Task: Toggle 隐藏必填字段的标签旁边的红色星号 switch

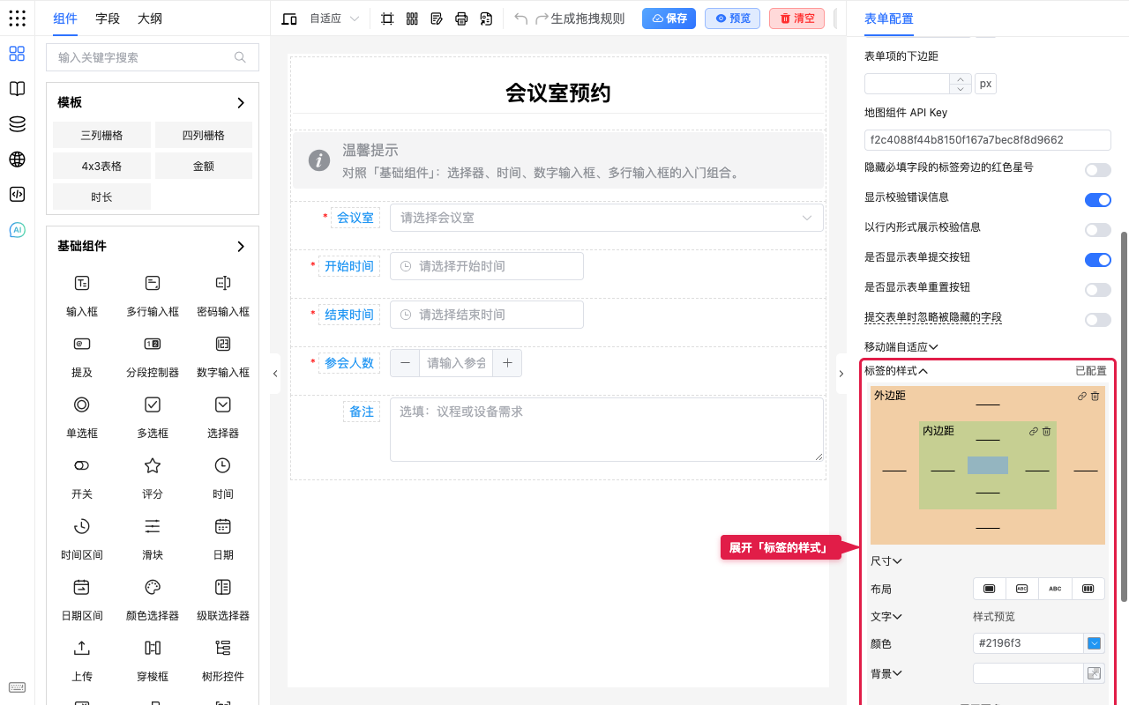Action: click(x=1098, y=170)
